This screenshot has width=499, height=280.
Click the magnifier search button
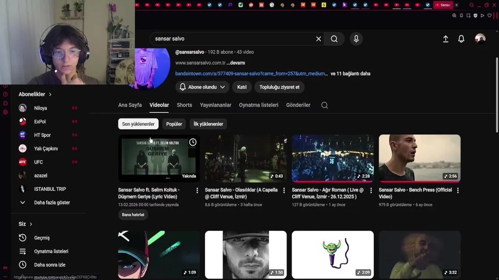coord(334,39)
